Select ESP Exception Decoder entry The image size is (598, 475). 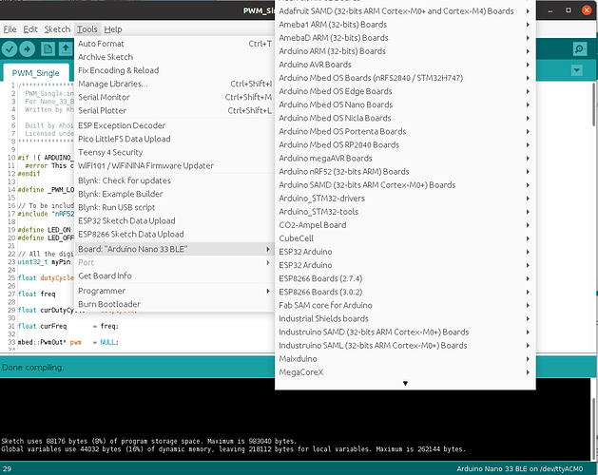click(x=175, y=125)
